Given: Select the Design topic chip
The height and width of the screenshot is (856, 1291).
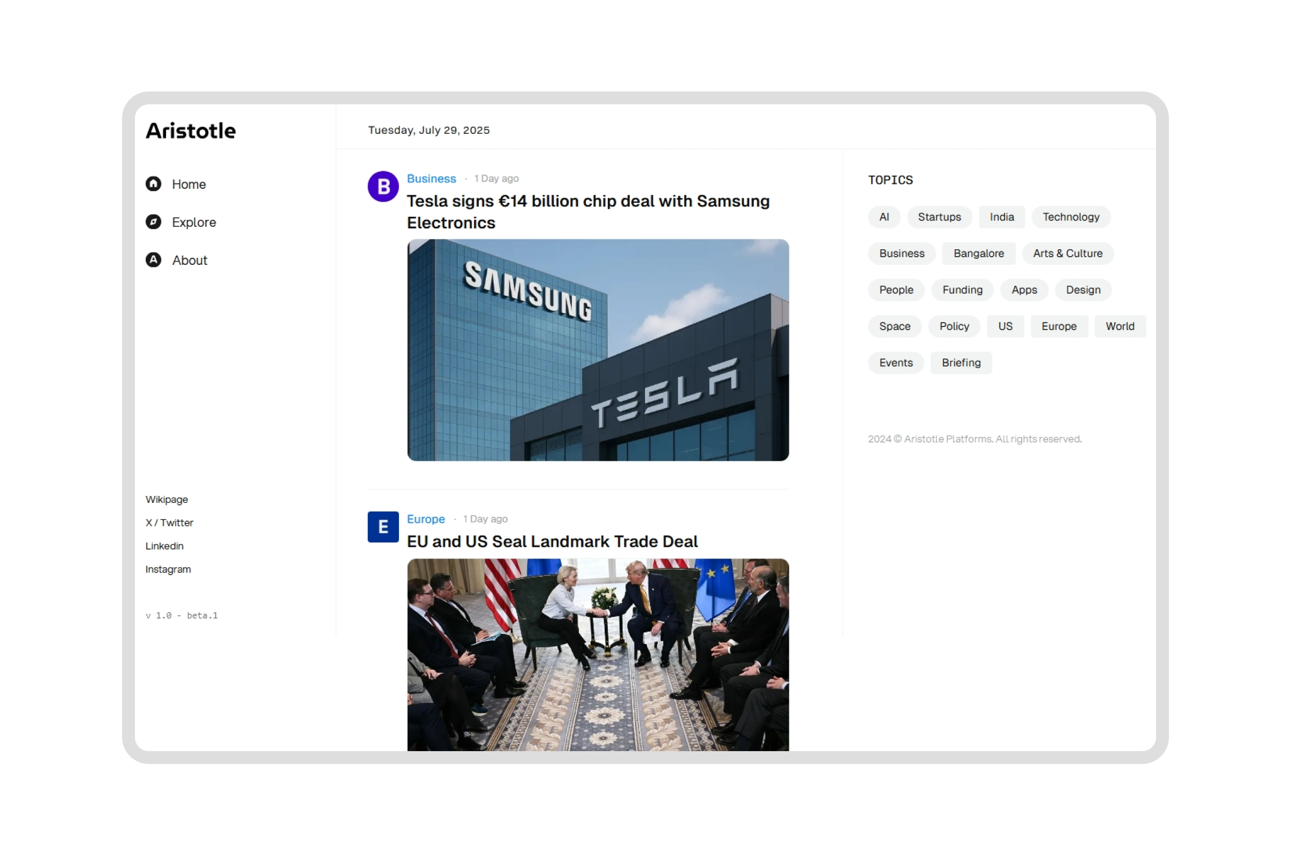Looking at the screenshot, I should click(1083, 290).
